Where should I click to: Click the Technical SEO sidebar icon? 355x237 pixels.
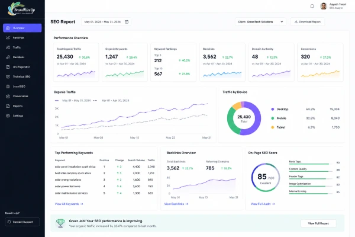pos(8,76)
